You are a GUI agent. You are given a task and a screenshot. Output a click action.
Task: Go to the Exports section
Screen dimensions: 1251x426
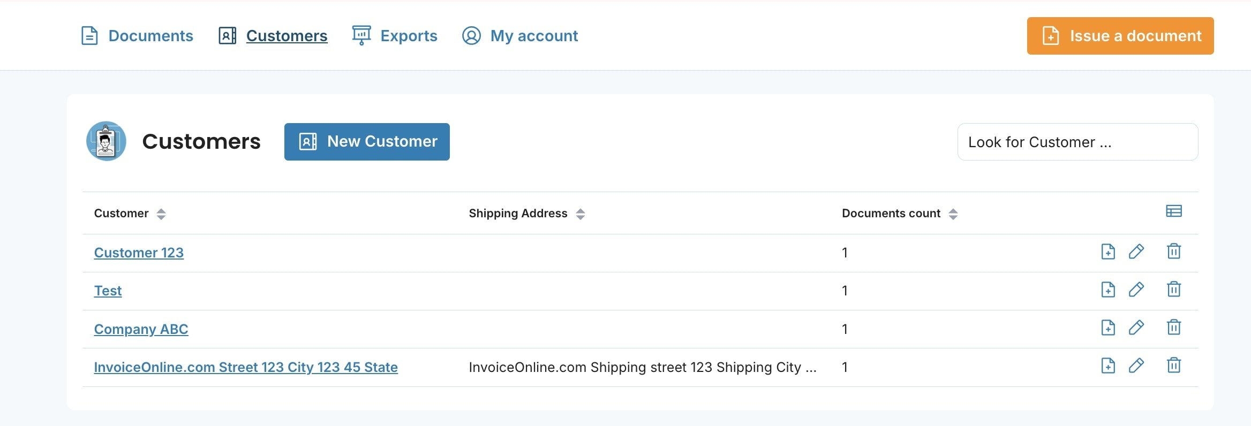pos(395,36)
